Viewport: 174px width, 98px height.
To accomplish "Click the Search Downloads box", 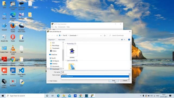I will tap(119, 35).
